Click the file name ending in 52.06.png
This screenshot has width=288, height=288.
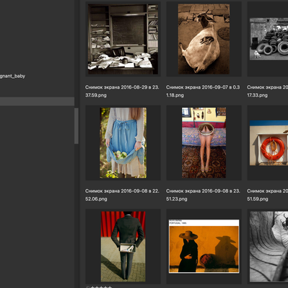(x=122, y=195)
